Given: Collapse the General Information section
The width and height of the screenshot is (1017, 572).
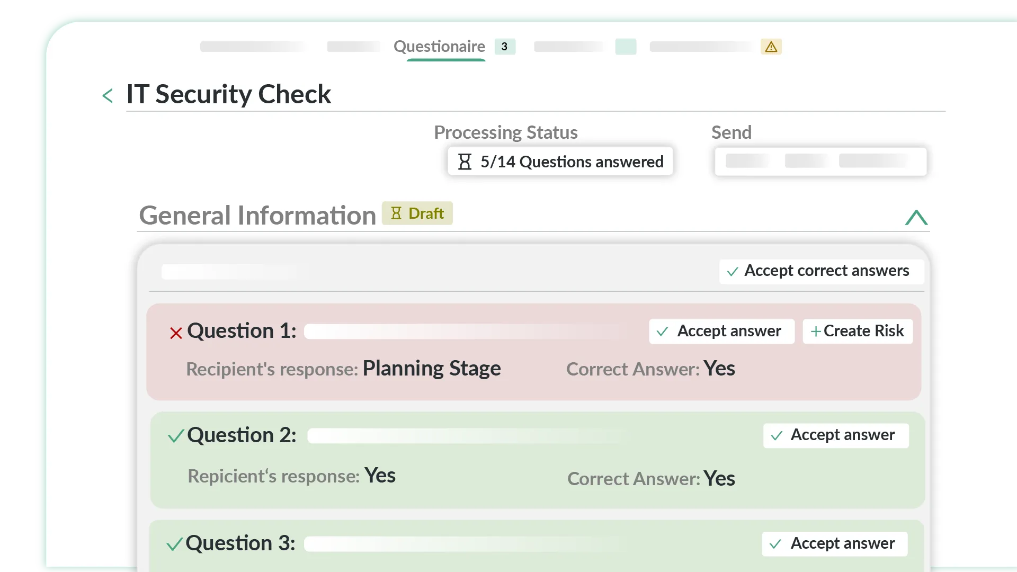Looking at the screenshot, I should [x=916, y=217].
